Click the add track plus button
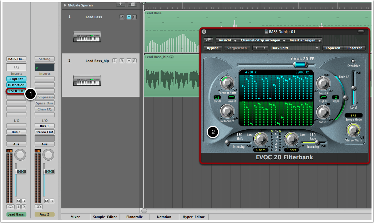Screen dimensions: 374x223 pos(121,4)
